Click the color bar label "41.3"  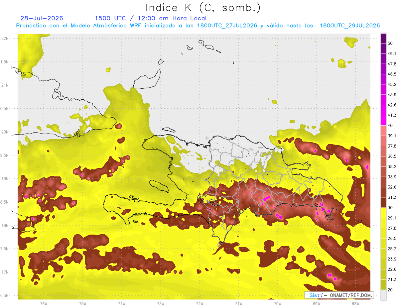tap(392, 115)
